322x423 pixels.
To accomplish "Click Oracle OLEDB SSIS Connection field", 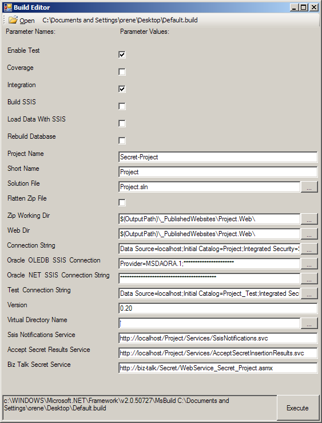I will pyautogui.click(x=209, y=264).
